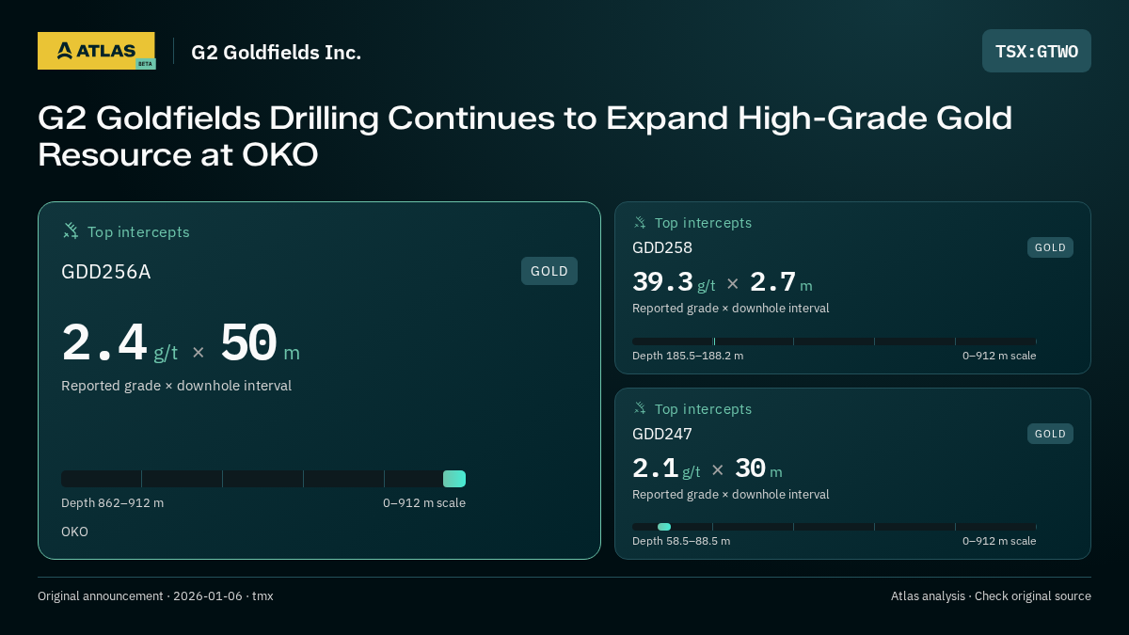Click '0–912 m scale' in GDD256A card
Screen dimensions: 1129x635
[424, 503]
